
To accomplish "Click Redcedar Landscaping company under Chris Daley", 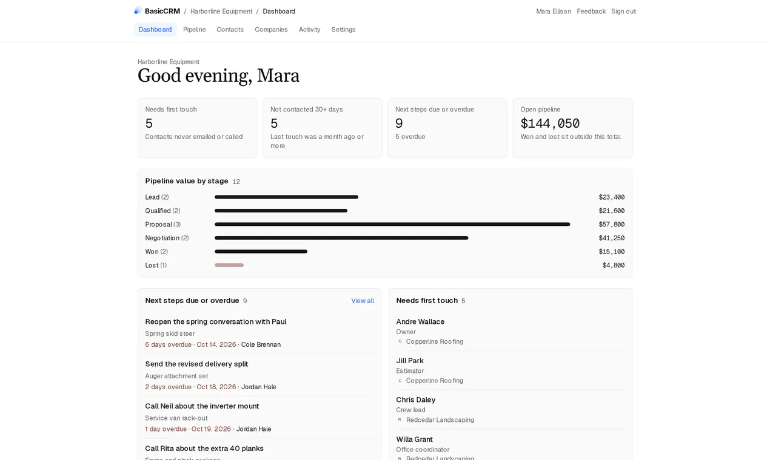I will [440, 420].
